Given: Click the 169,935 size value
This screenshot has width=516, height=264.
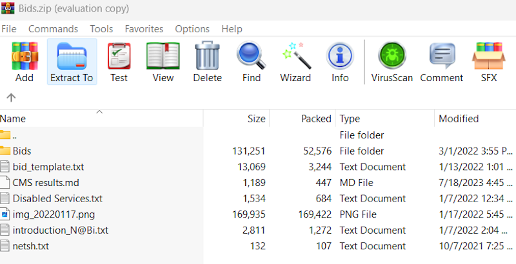Looking at the screenshot, I should click(249, 214).
